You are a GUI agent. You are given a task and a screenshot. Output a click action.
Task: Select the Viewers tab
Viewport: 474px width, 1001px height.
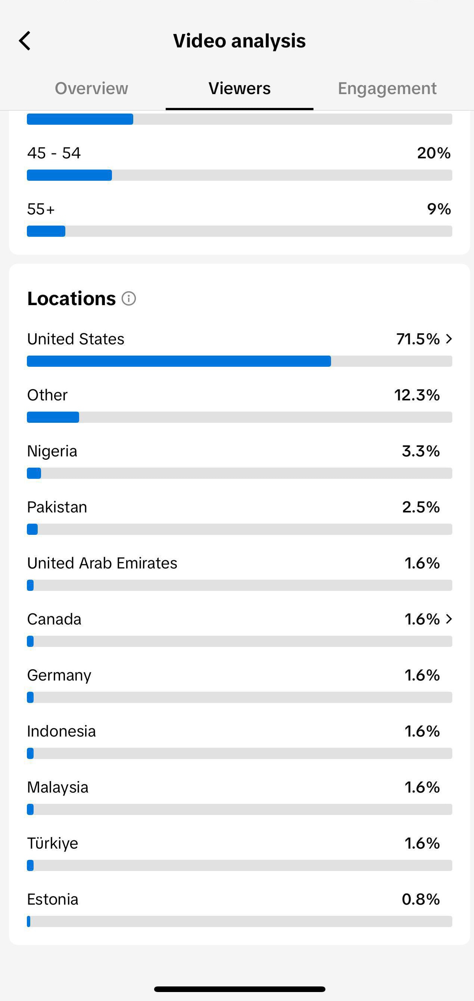coord(240,88)
